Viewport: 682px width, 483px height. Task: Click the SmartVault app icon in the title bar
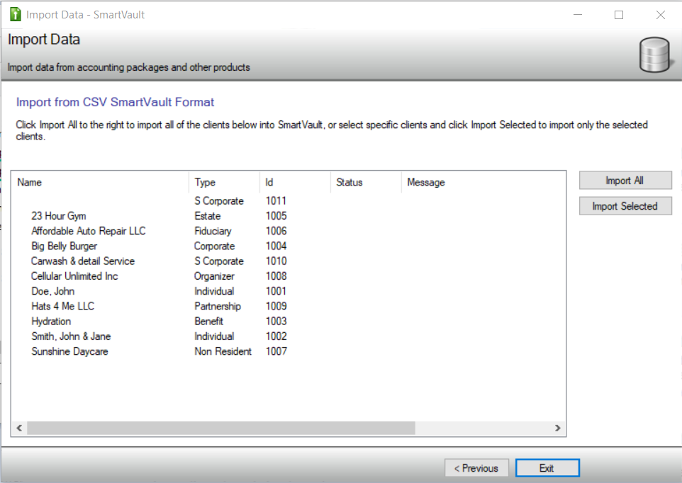[15, 14]
